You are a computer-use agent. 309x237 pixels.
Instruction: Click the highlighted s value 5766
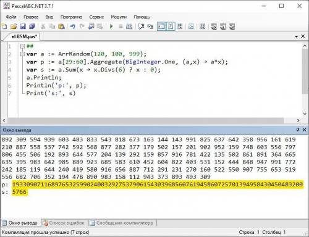tap(19, 192)
